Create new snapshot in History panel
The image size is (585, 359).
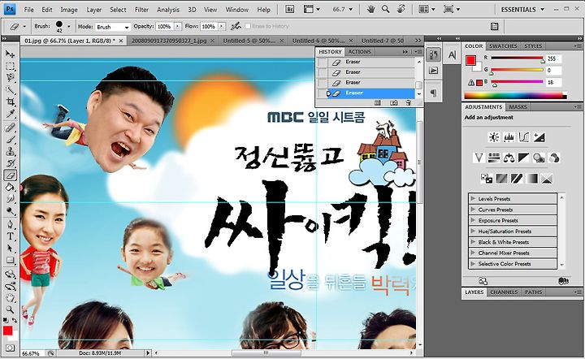(393, 103)
